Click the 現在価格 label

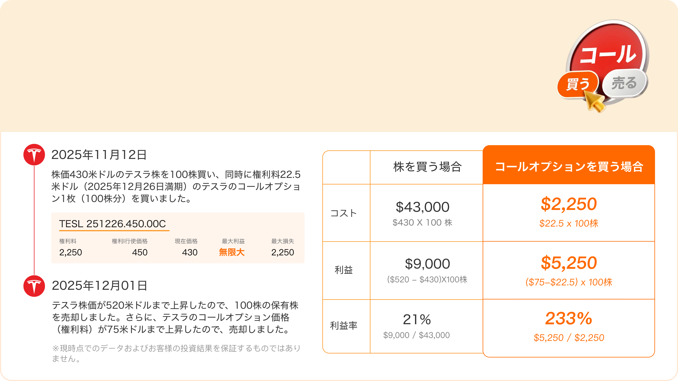pyautogui.click(x=186, y=241)
